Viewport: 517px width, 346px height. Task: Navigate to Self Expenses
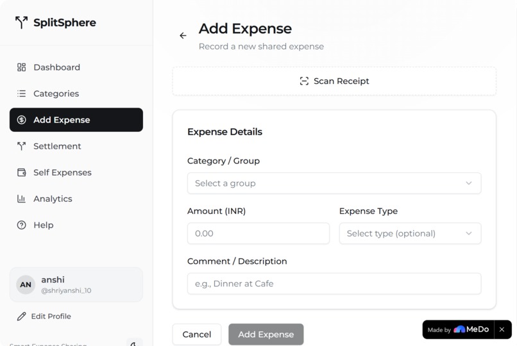pyautogui.click(x=76, y=172)
